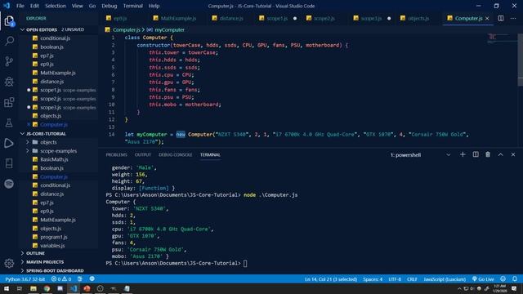Open the Extensions view
Image resolution: width=523 pixels, height=294 pixels.
(9, 102)
